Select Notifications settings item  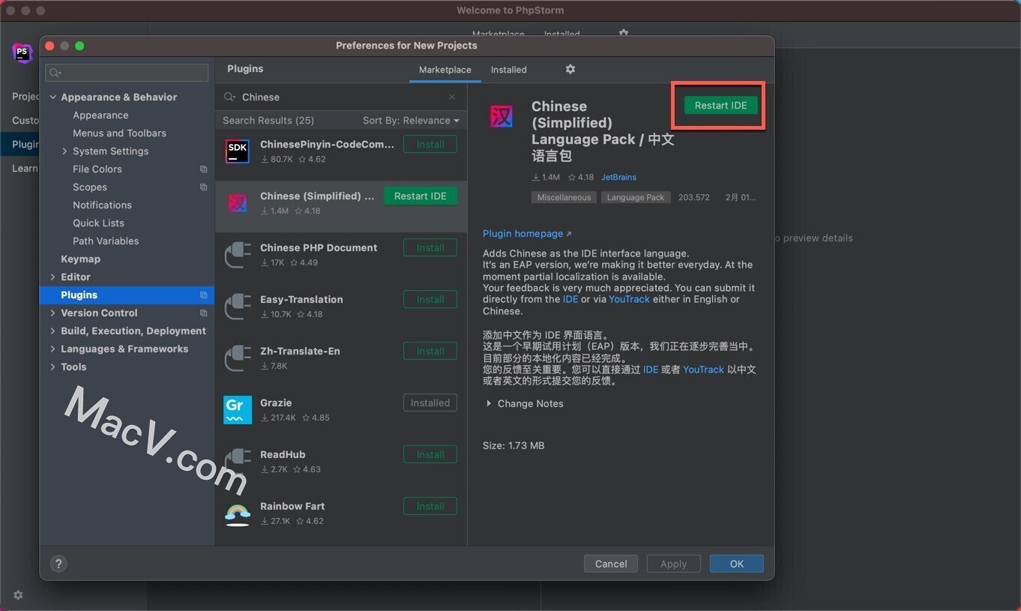(102, 205)
